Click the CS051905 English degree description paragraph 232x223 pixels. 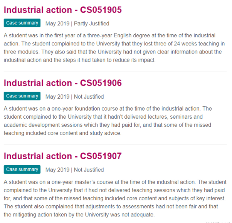(114, 48)
